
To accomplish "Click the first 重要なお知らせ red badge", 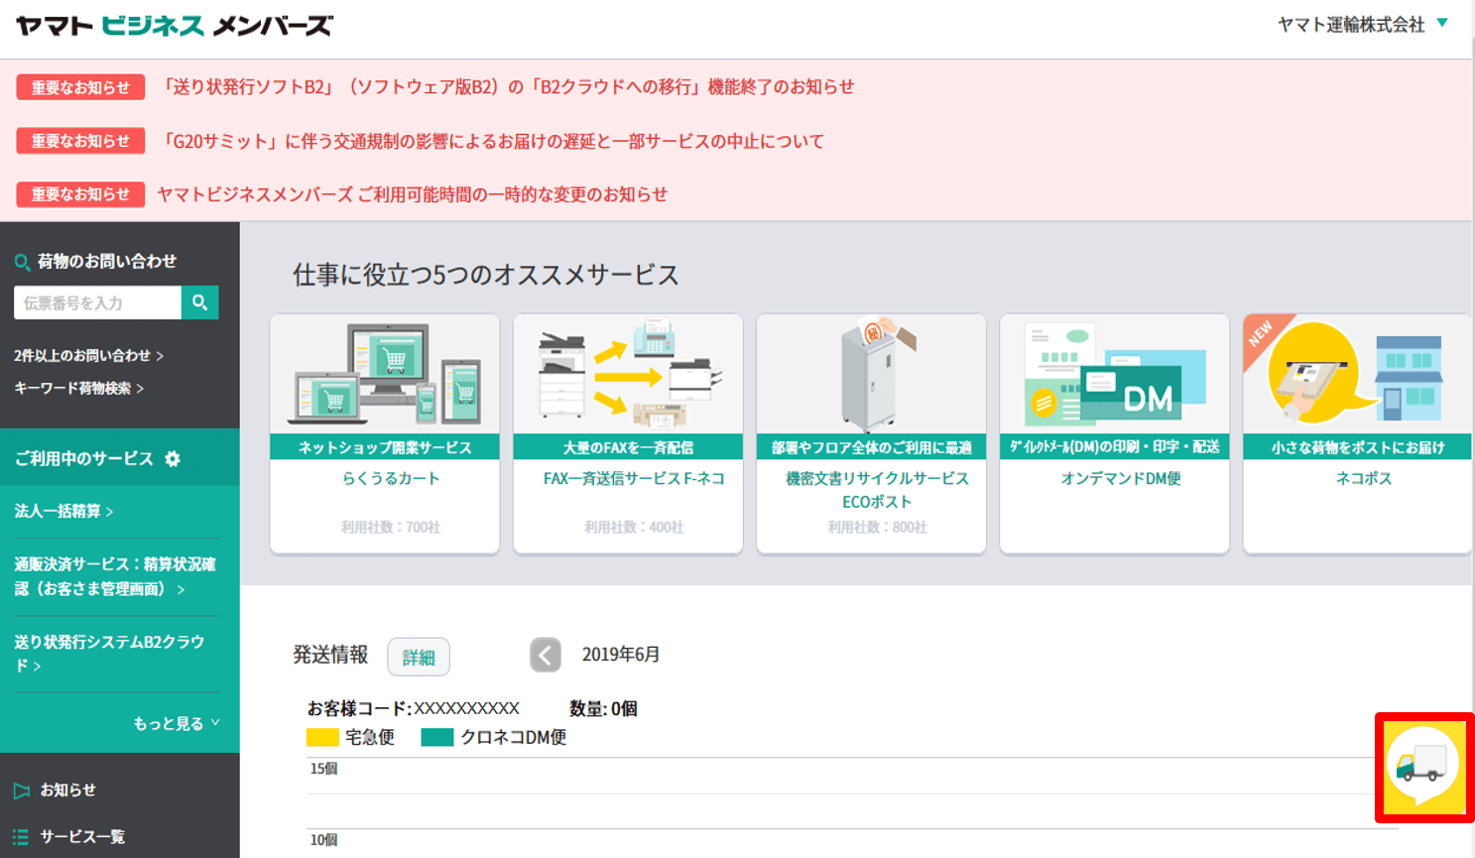I will coord(80,87).
